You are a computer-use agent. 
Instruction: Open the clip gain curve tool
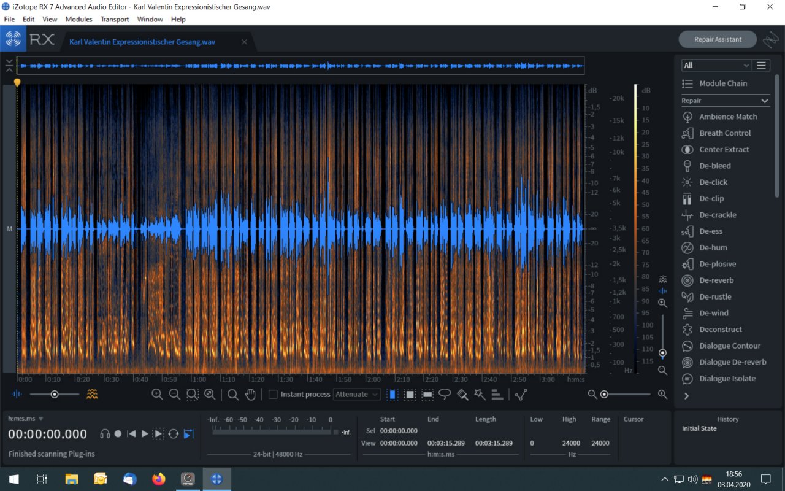[521, 395]
